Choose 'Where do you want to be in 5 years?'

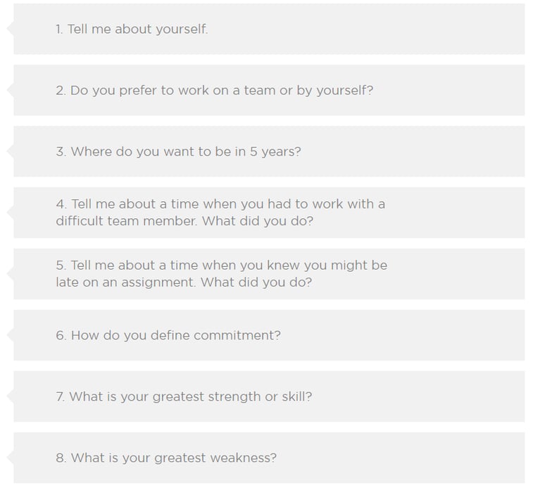[x=269, y=151]
